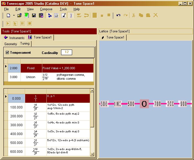Image resolution: width=194 pixels, height=160 pixels.
Task: Copy selection with the Copy icon
Action: (141, 16)
